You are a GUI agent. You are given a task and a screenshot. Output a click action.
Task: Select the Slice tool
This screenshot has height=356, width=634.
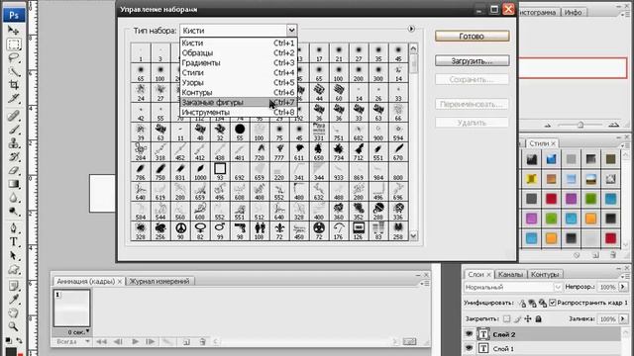tap(13, 98)
